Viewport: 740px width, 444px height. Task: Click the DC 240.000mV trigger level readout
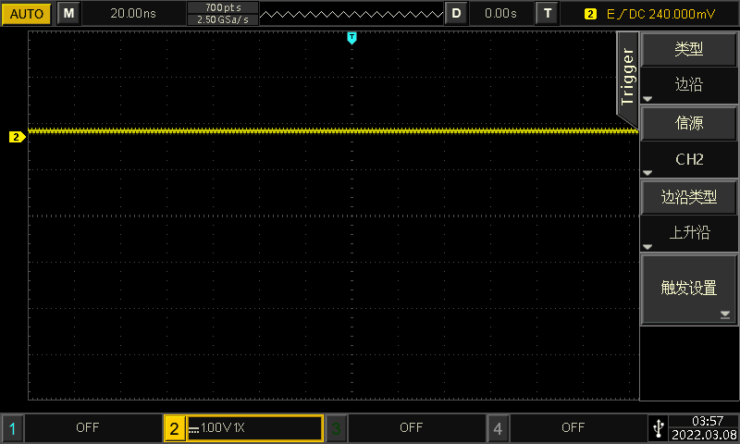click(660, 14)
